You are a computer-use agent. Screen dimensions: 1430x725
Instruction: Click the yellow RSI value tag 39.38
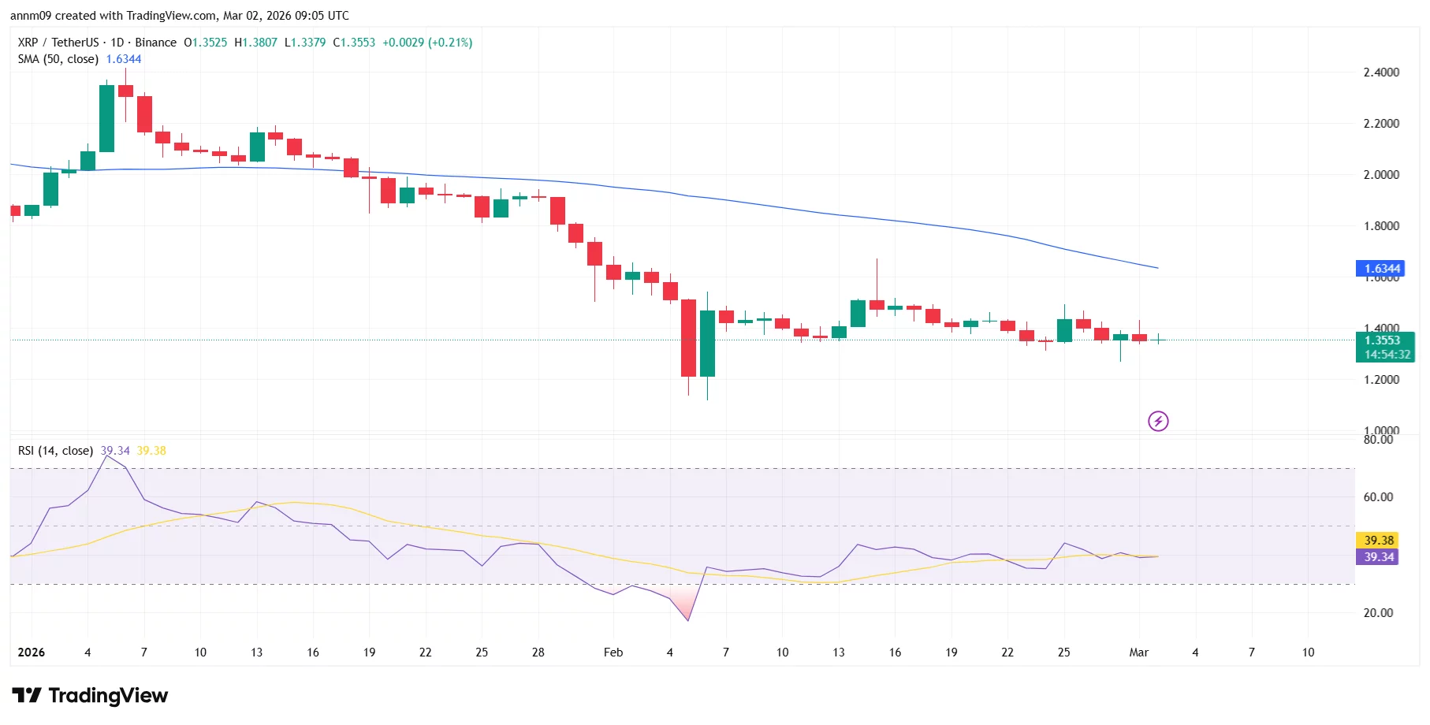pyautogui.click(x=1378, y=541)
